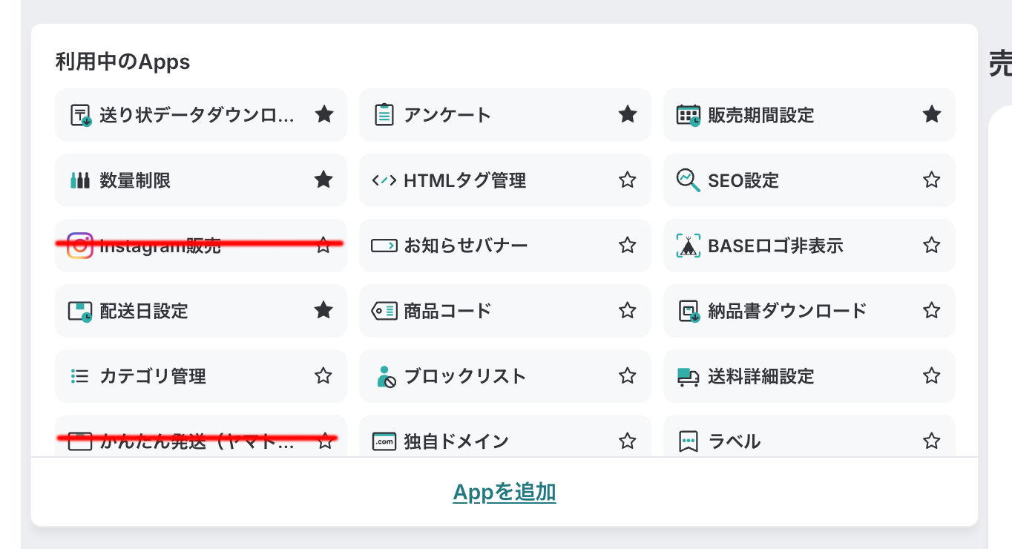Click the 送り状データダウンロード app icon
1012x549 pixels.
click(80, 115)
